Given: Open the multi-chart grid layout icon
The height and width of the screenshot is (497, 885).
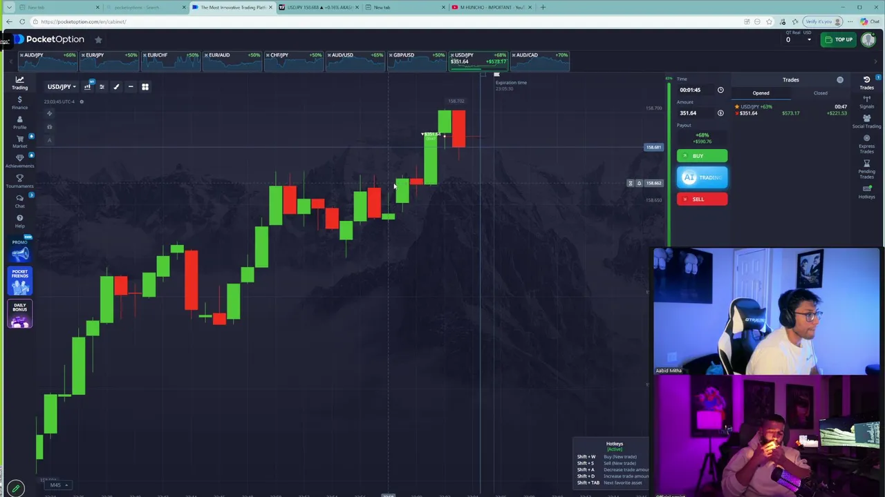Looking at the screenshot, I should point(145,86).
